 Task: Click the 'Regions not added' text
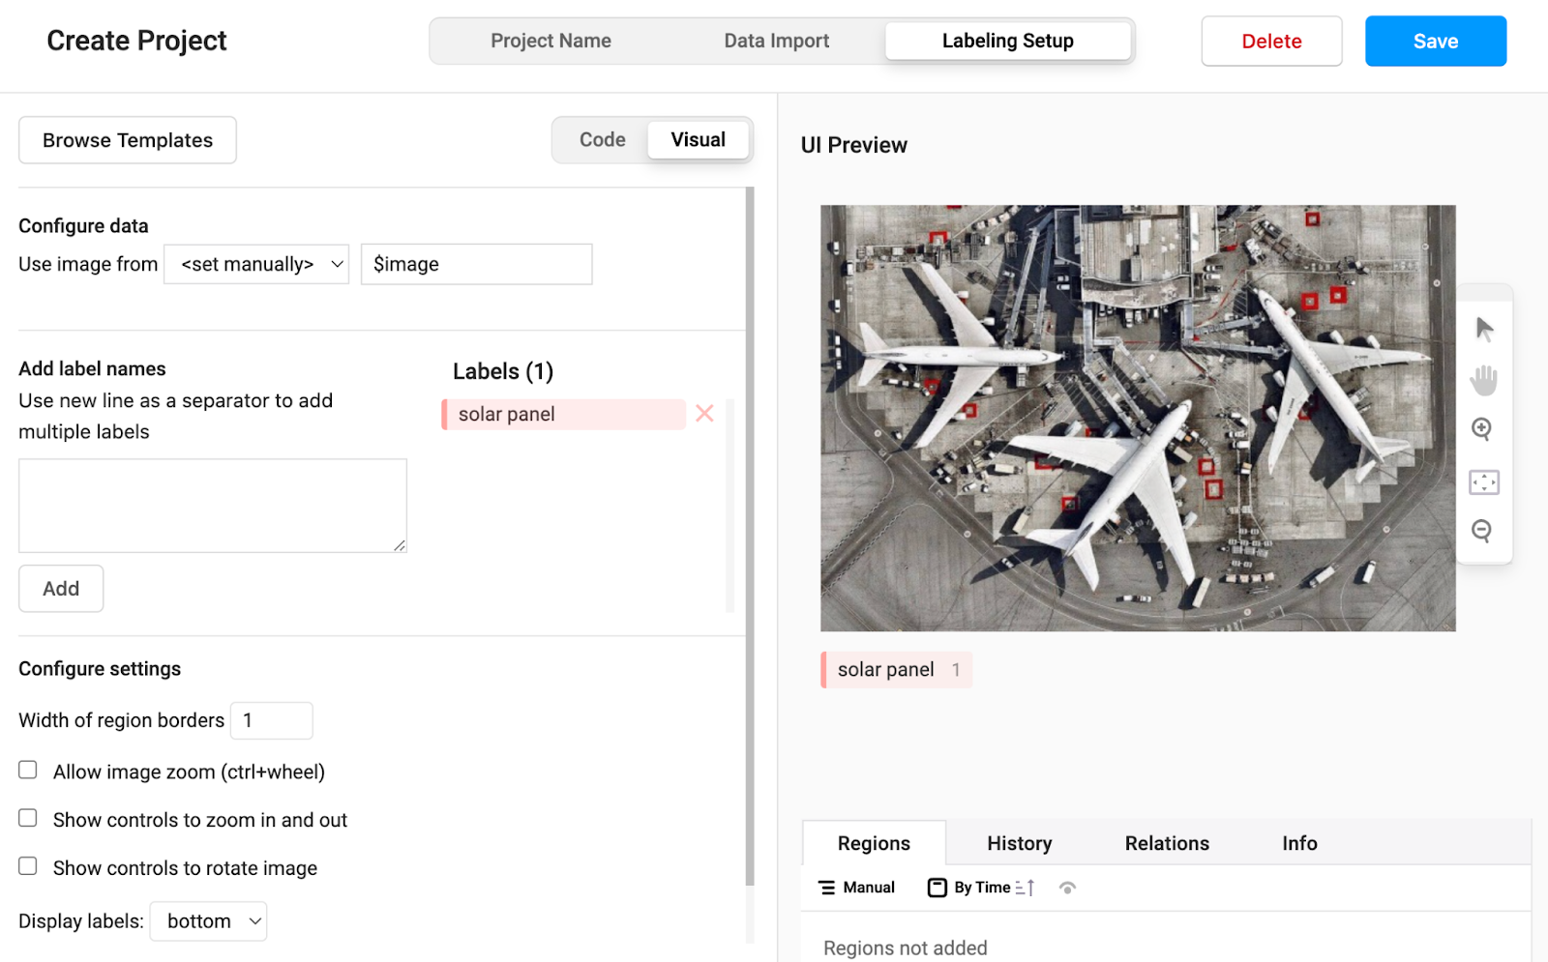(x=906, y=948)
